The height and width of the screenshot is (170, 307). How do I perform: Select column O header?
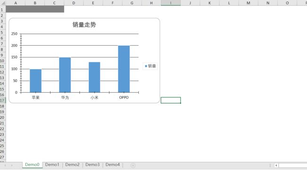(287, 3)
